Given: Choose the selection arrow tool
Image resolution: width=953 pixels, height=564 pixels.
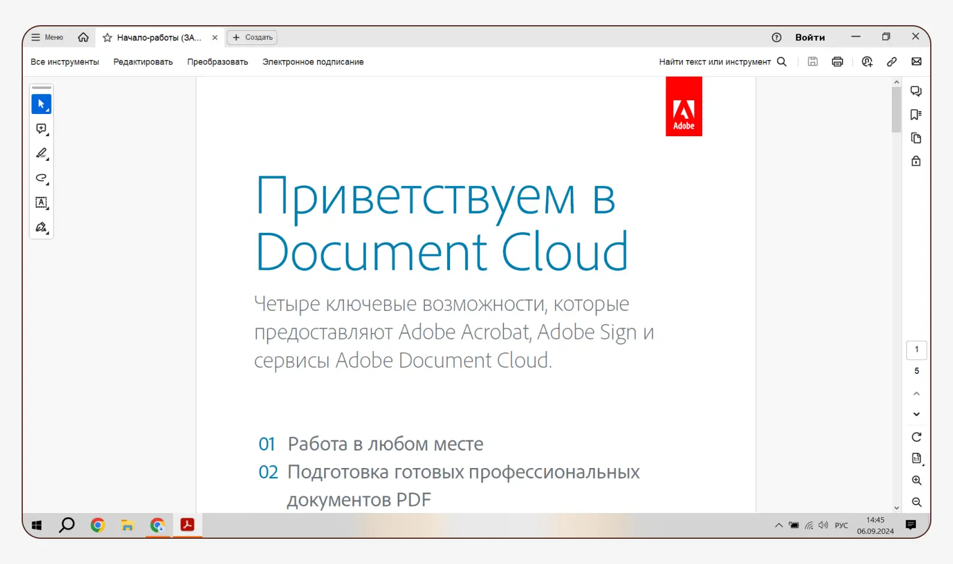Looking at the screenshot, I should click(41, 104).
